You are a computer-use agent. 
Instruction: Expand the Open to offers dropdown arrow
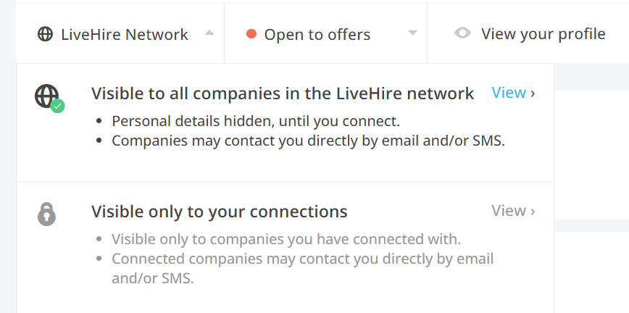click(x=413, y=33)
